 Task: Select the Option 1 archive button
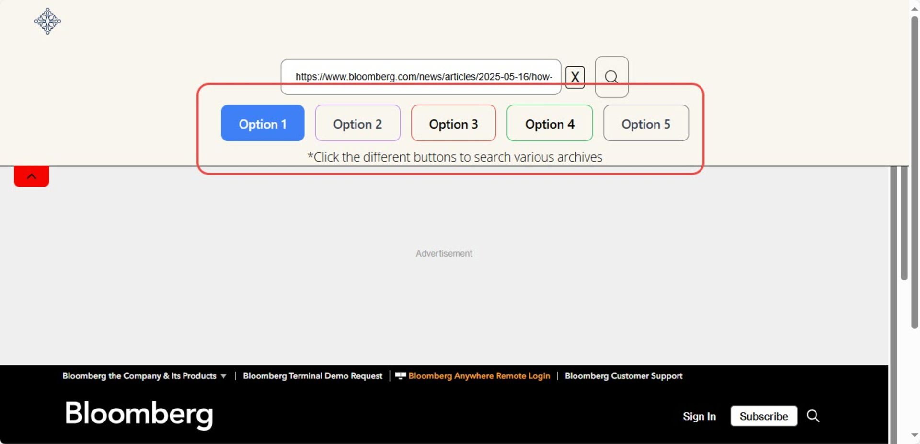click(263, 123)
